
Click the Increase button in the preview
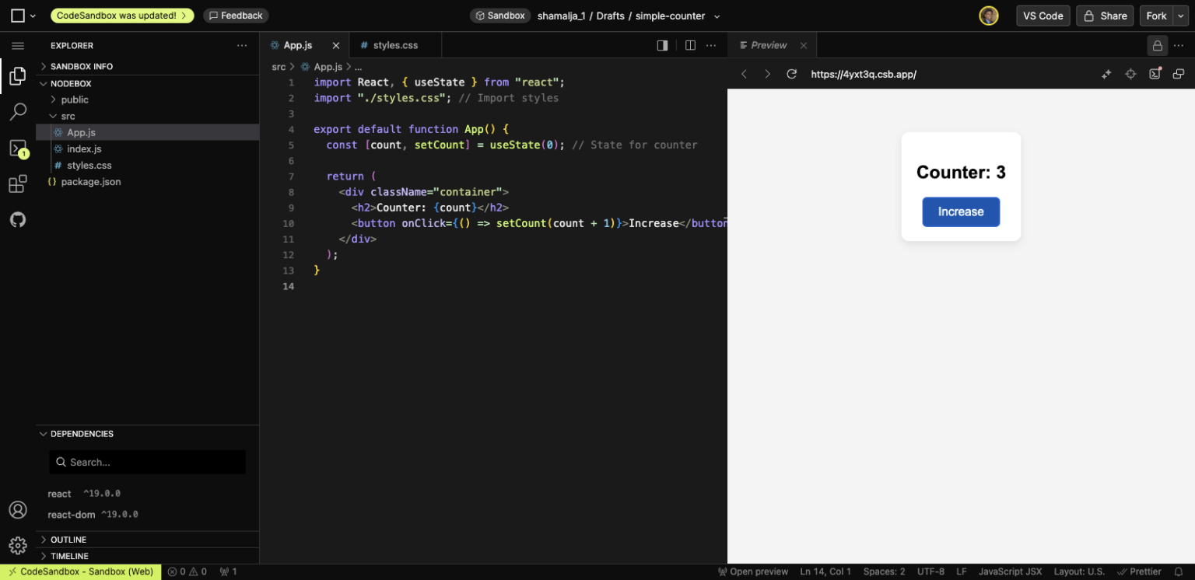(x=961, y=211)
